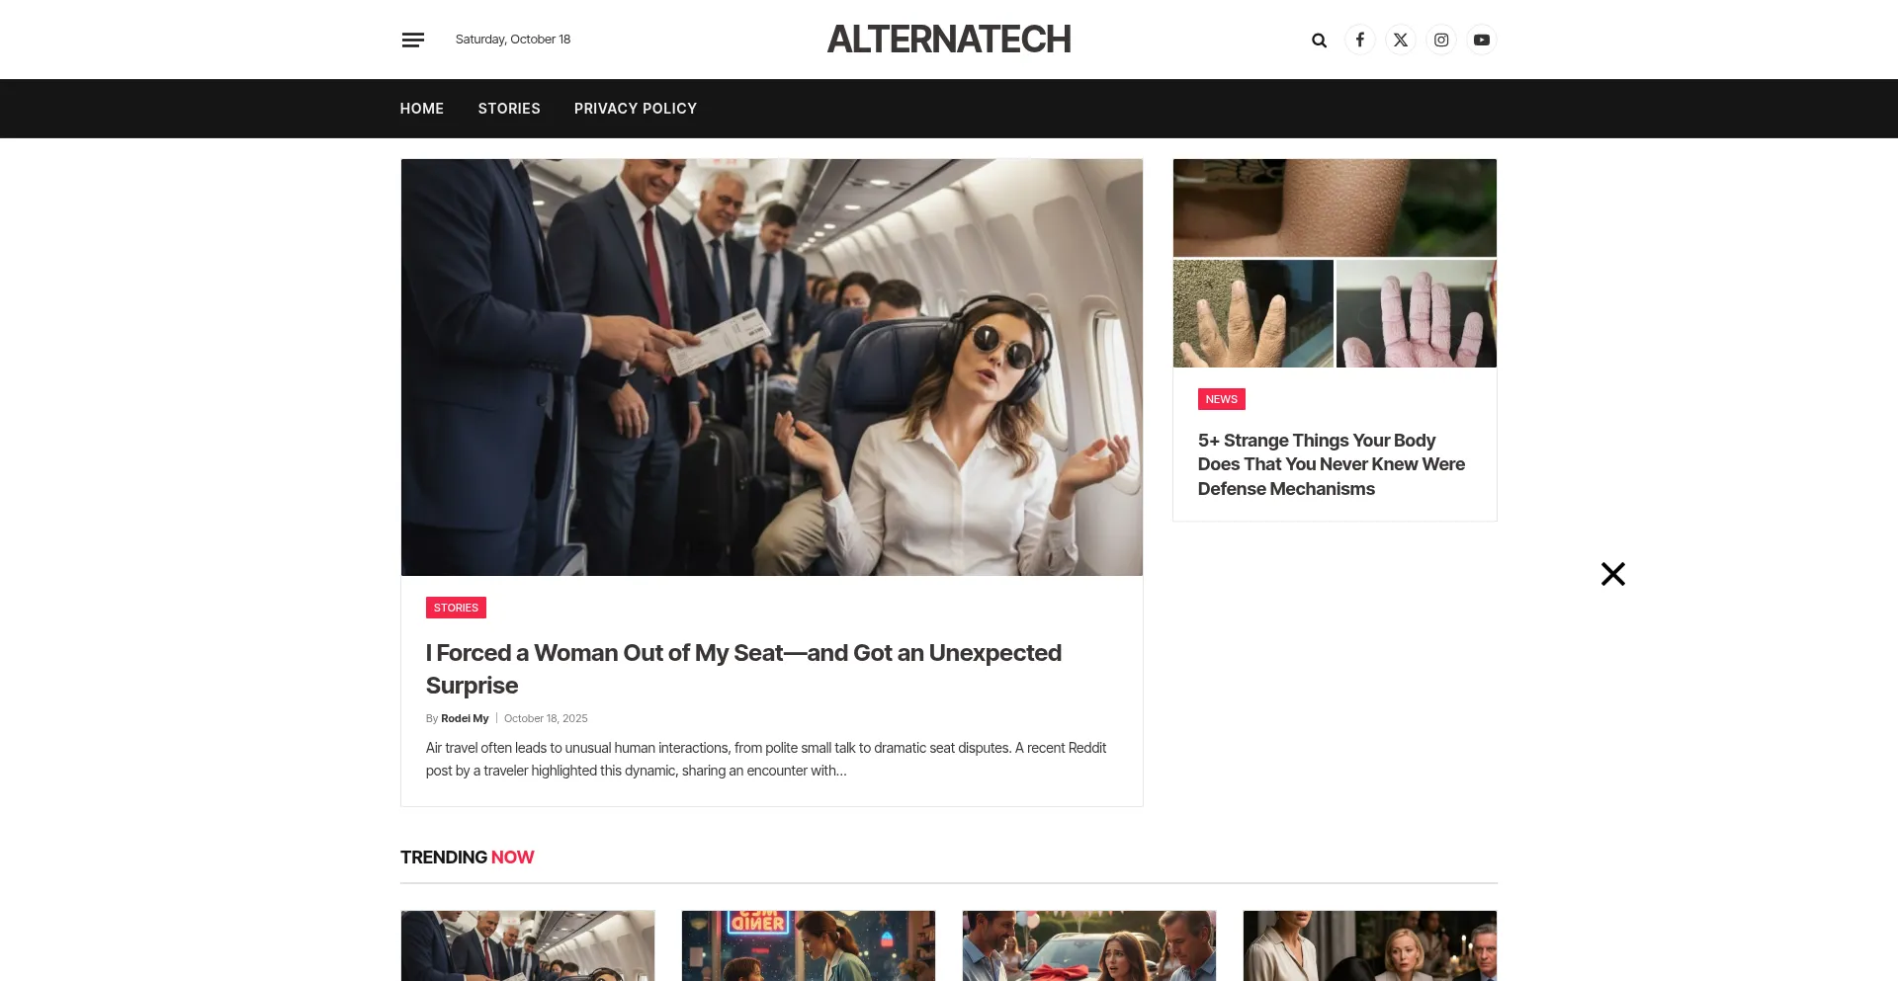Open PRIVACY POLICY in the nav bar
The width and height of the screenshot is (1898, 981).
(636, 109)
